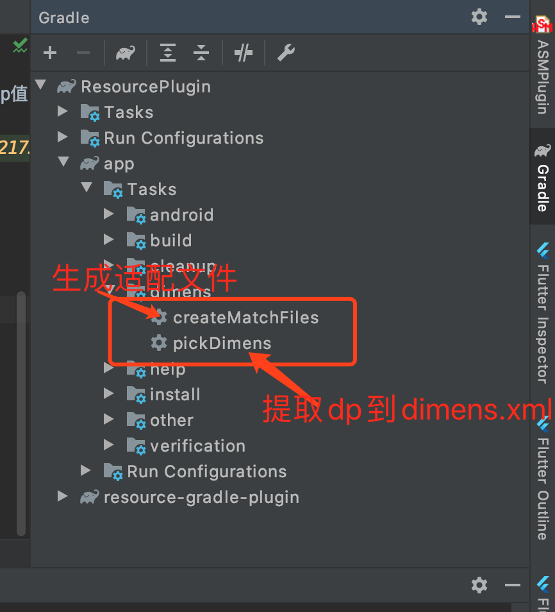Click the app module elephant icon
The height and width of the screenshot is (612, 555).
[x=89, y=164]
